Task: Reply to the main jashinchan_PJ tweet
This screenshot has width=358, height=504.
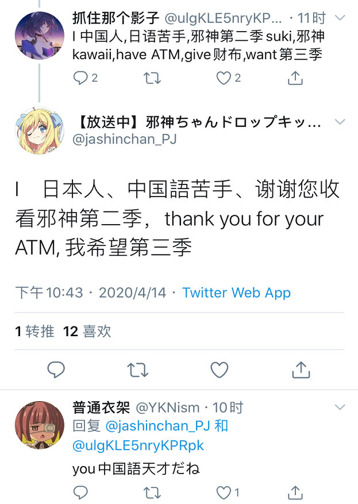Action: [x=56, y=370]
